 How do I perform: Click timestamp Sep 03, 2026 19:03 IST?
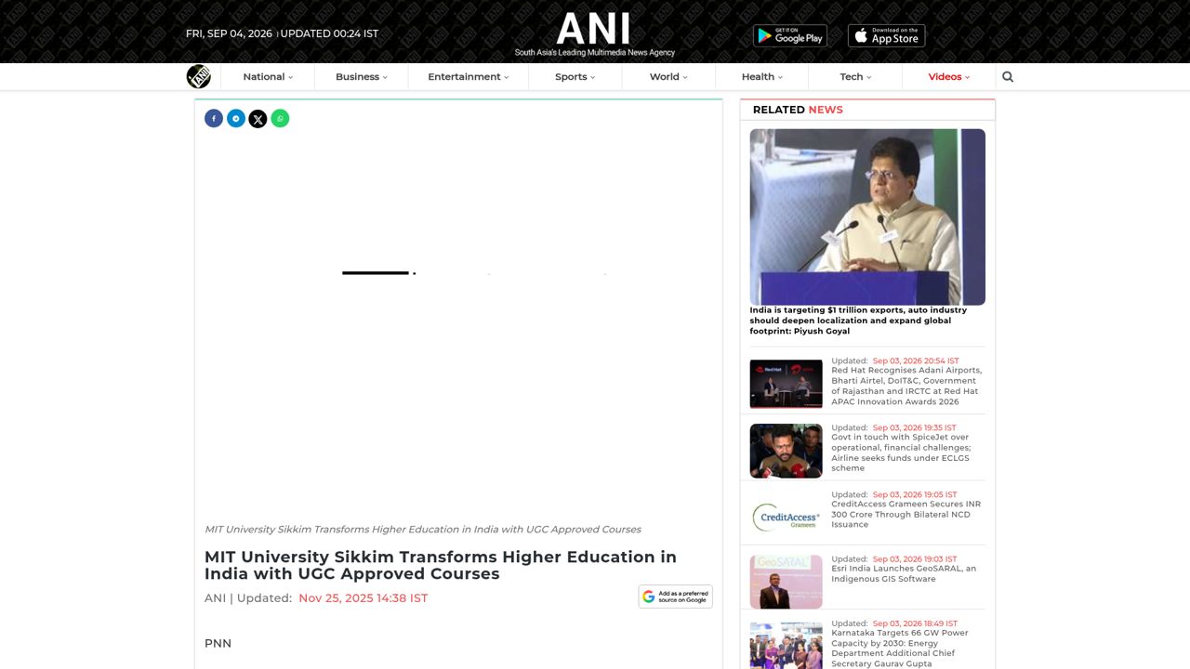(915, 559)
